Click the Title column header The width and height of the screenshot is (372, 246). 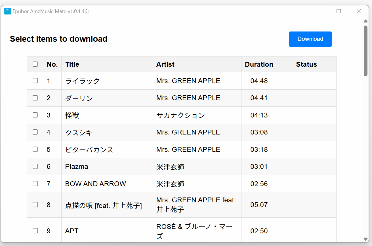pos(72,64)
